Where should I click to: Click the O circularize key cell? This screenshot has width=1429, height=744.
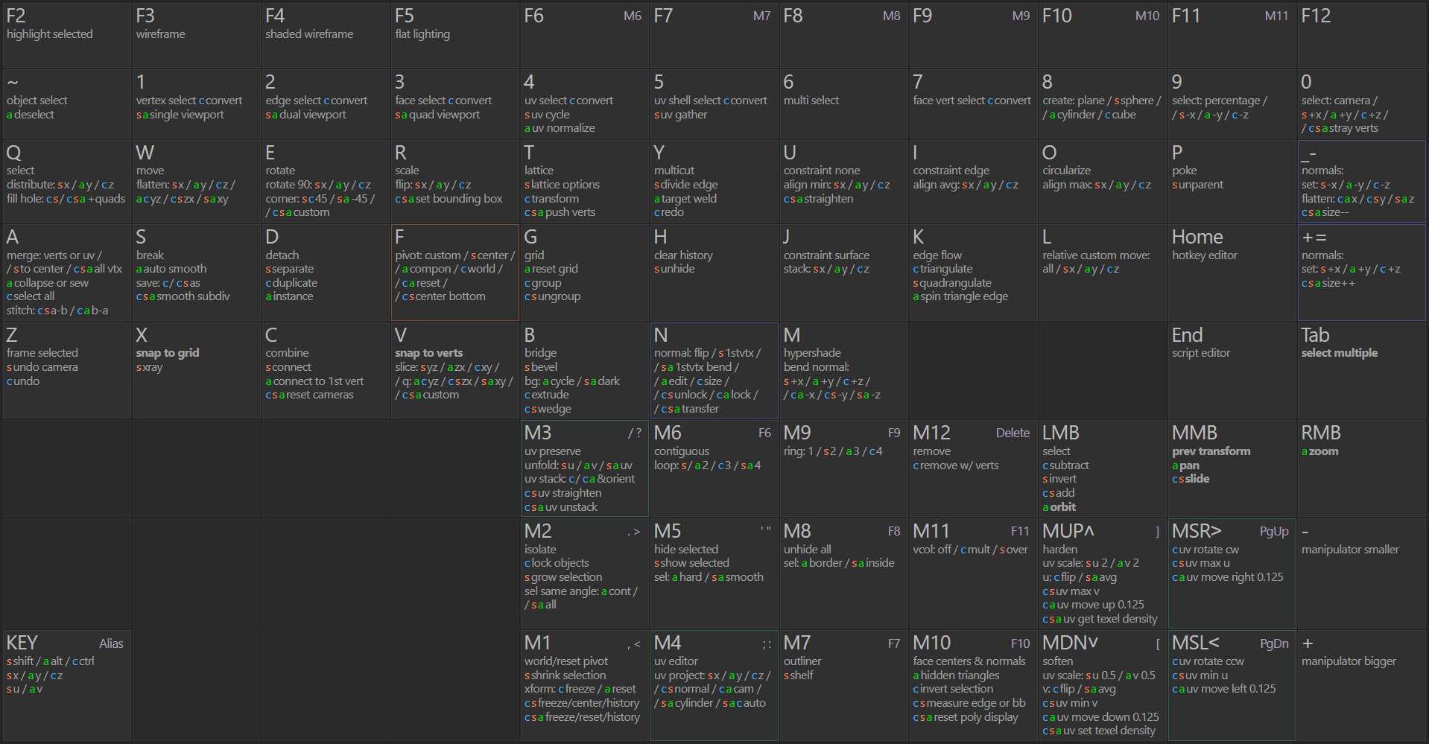1103,180
